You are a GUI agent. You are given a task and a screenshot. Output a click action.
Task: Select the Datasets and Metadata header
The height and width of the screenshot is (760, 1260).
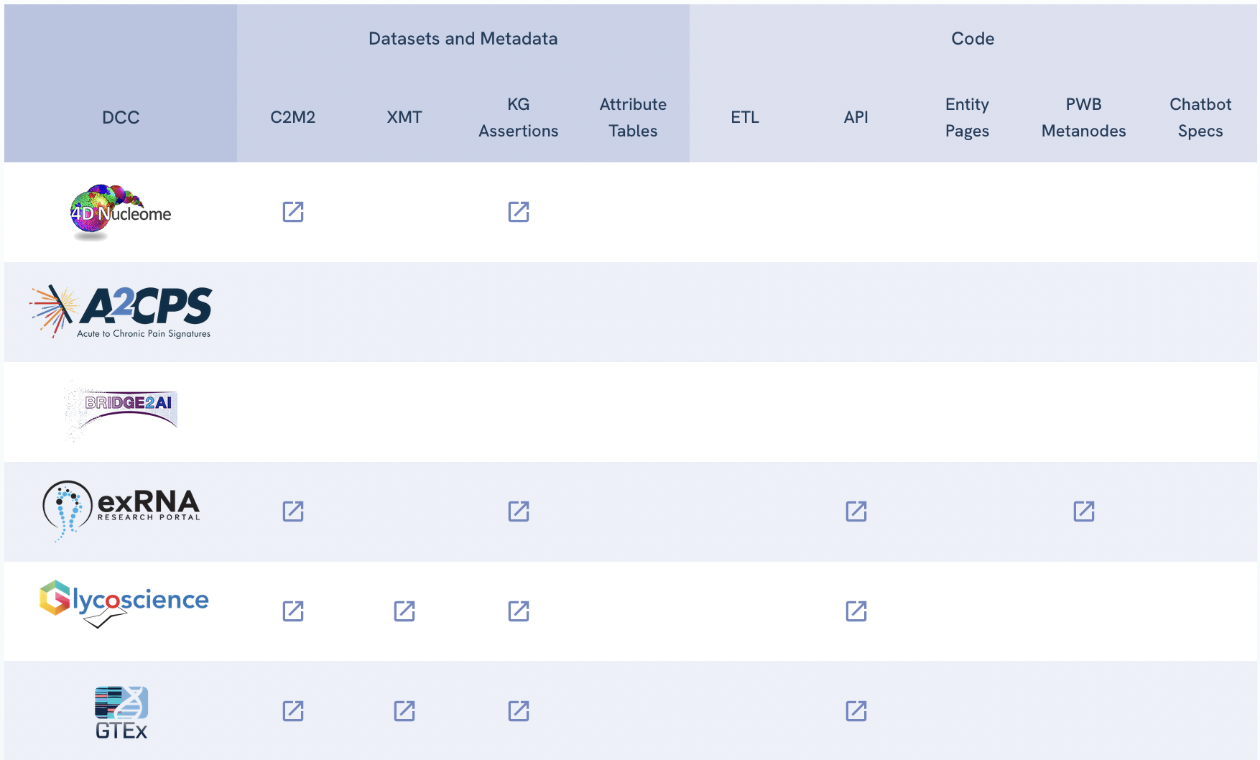(x=463, y=39)
